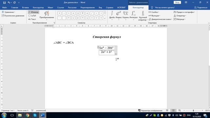Expand the Предел и логарифм dropdown
This screenshot has height=118, width=210.
point(184,12)
